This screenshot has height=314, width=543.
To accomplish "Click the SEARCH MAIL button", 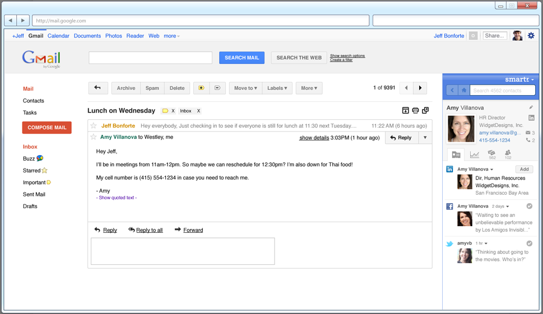I will [242, 58].
